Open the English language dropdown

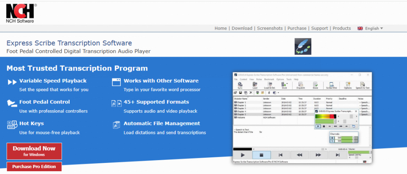tap(370, 29)
